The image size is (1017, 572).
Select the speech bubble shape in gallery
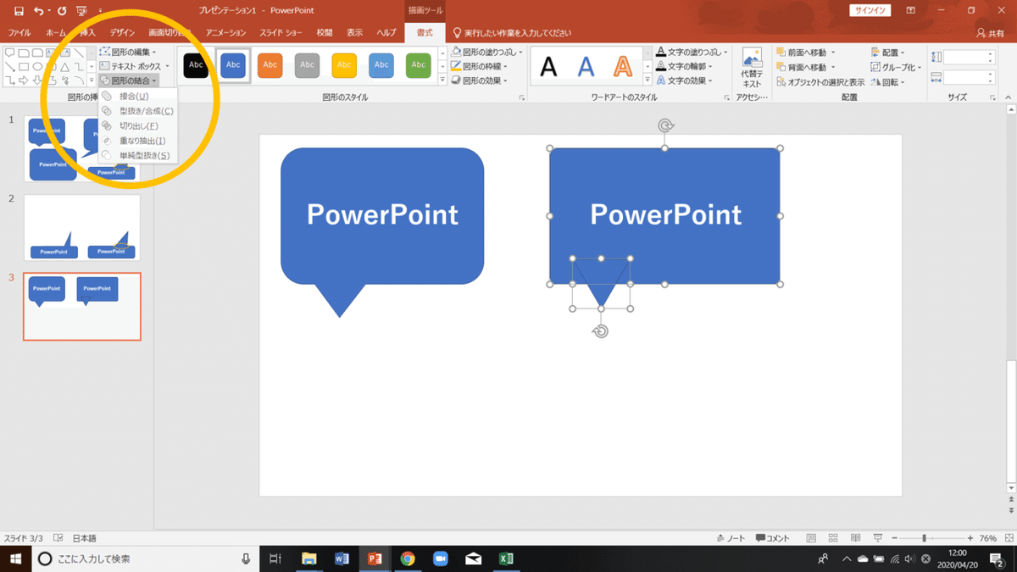(10, 53)
